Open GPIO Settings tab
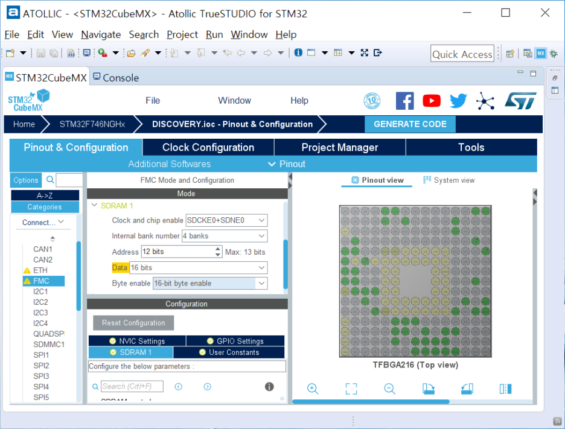565x429 pixels. (235, 341)
